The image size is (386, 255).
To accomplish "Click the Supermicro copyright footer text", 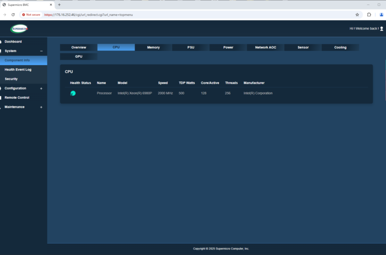I will pos(221,249).
